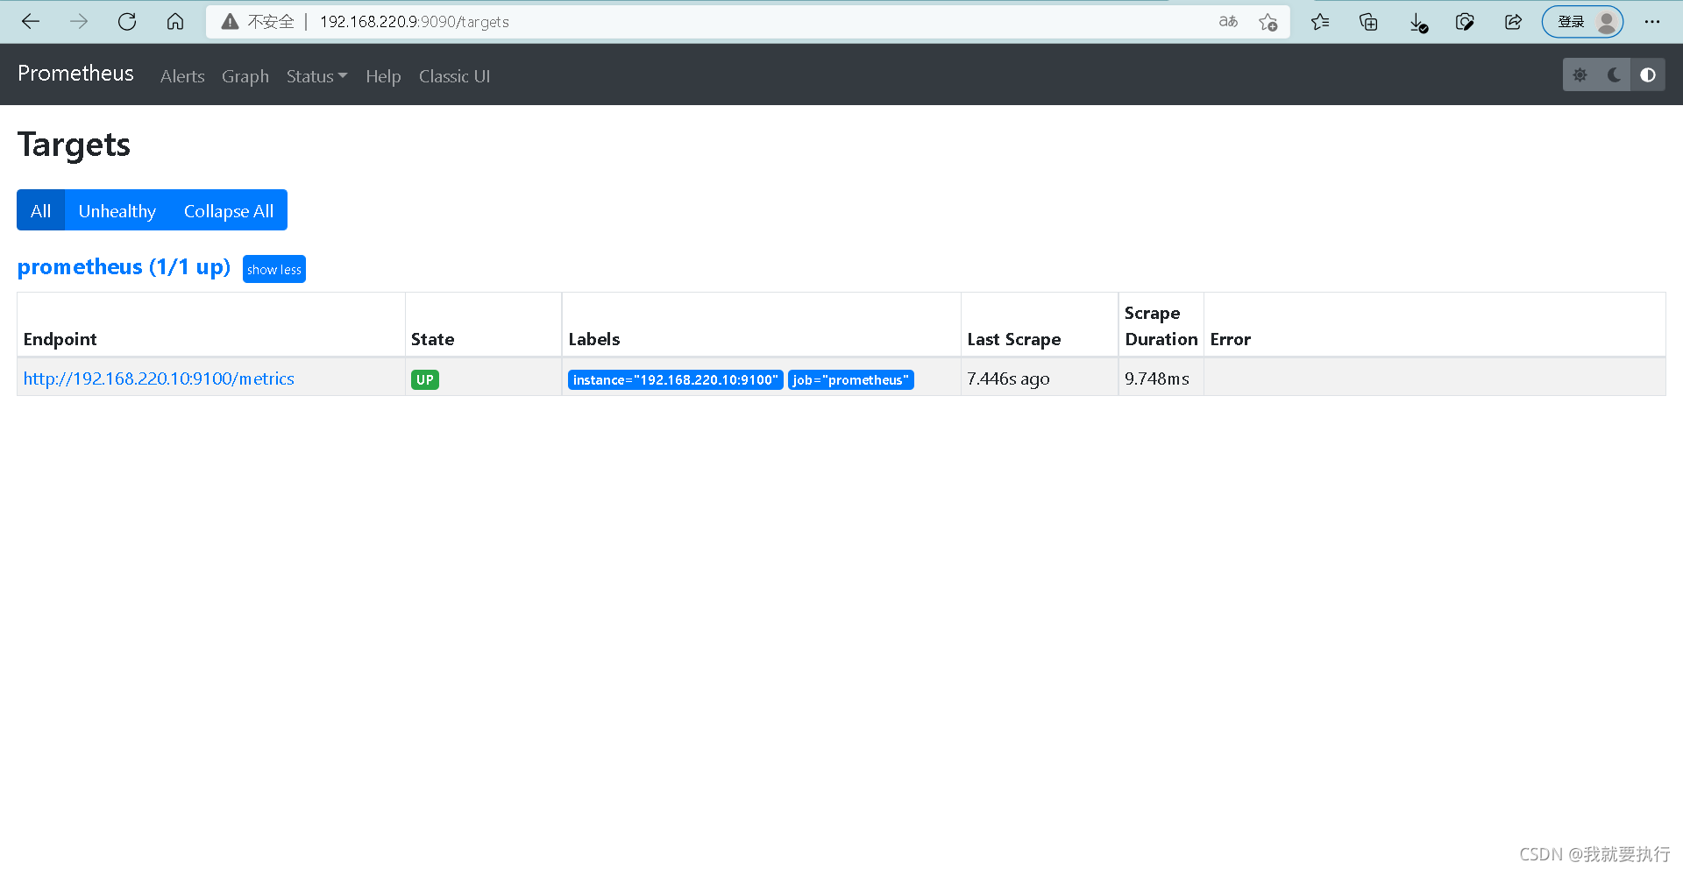The width and height of the screenshot is (1683, 870).
Task: Click the 登录 profile sign-in button
Action: pos(1582,22)
